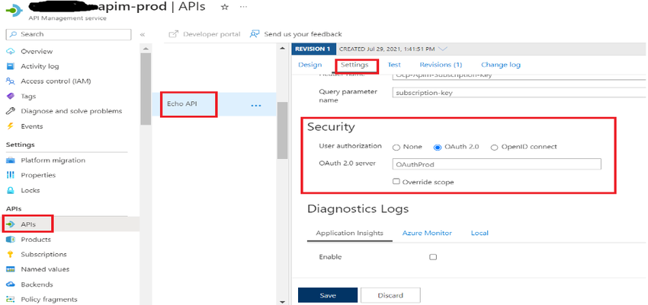This screenshot has height=305, width=648.
Task: Click the Named values icon
Action: [x=11, y=269]
